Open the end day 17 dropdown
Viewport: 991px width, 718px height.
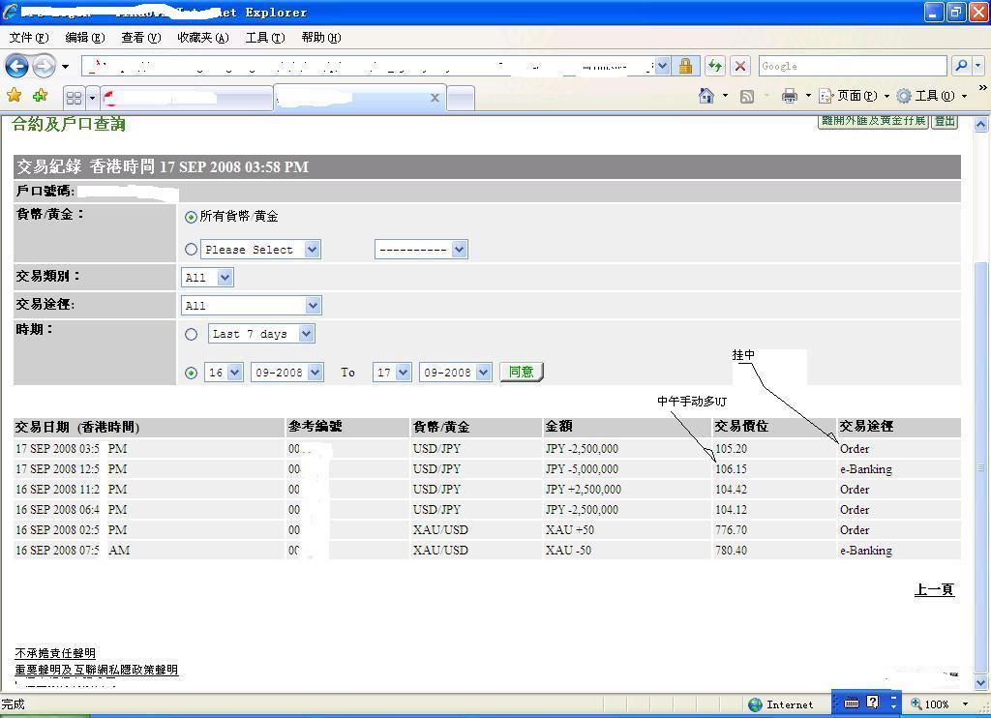(x=392, y=373)
